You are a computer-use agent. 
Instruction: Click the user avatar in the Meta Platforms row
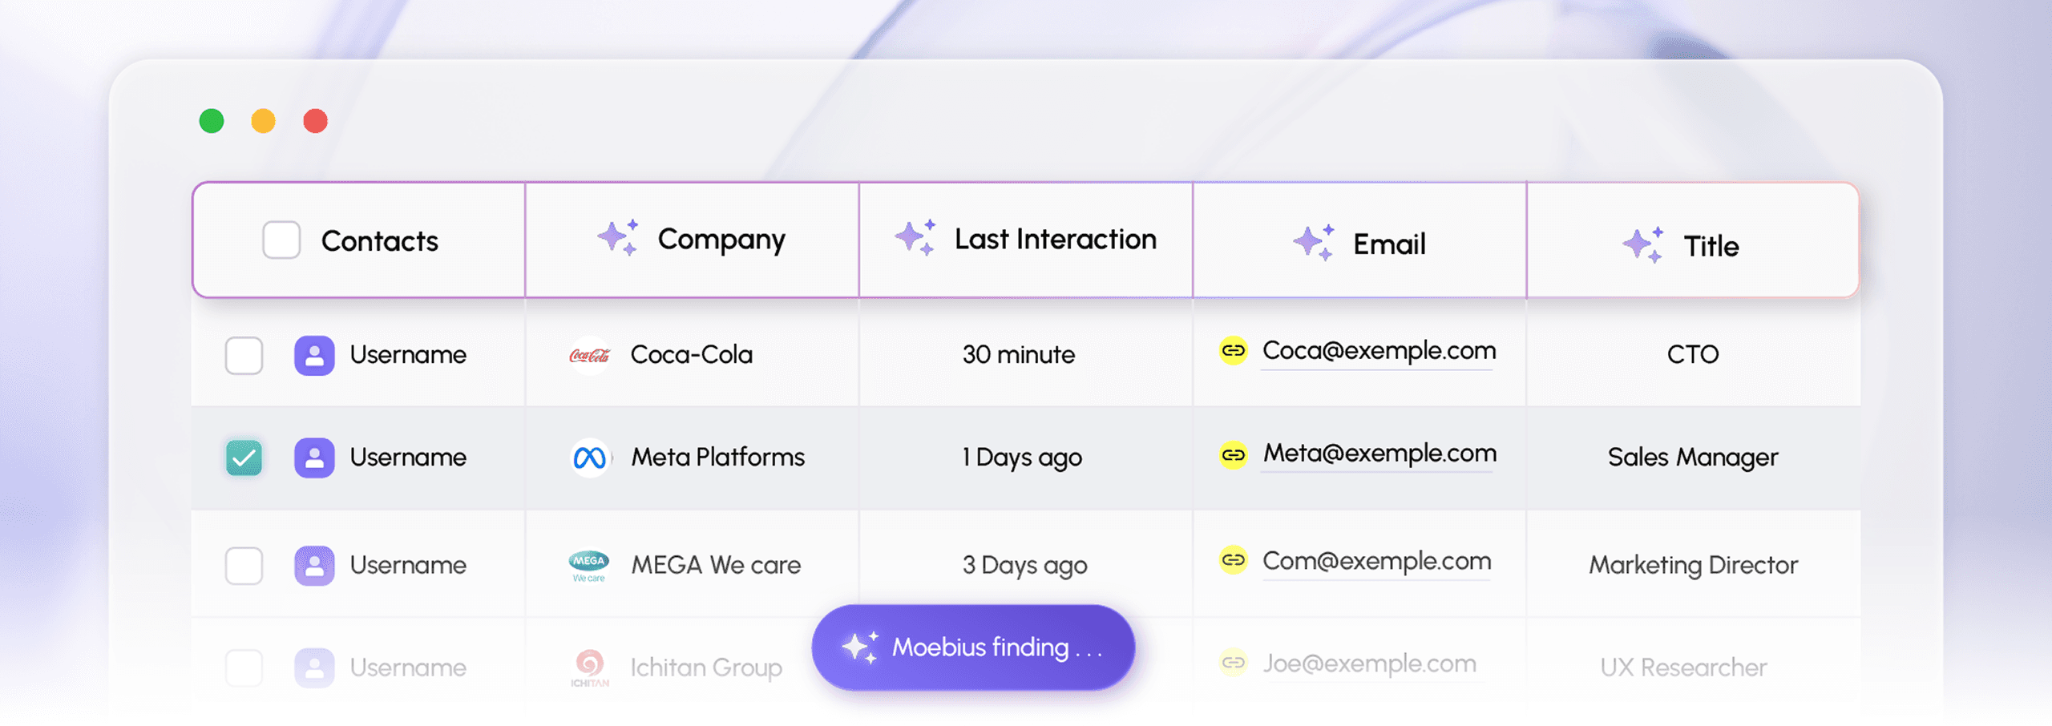pyautogui.click(x=314, y=458)
